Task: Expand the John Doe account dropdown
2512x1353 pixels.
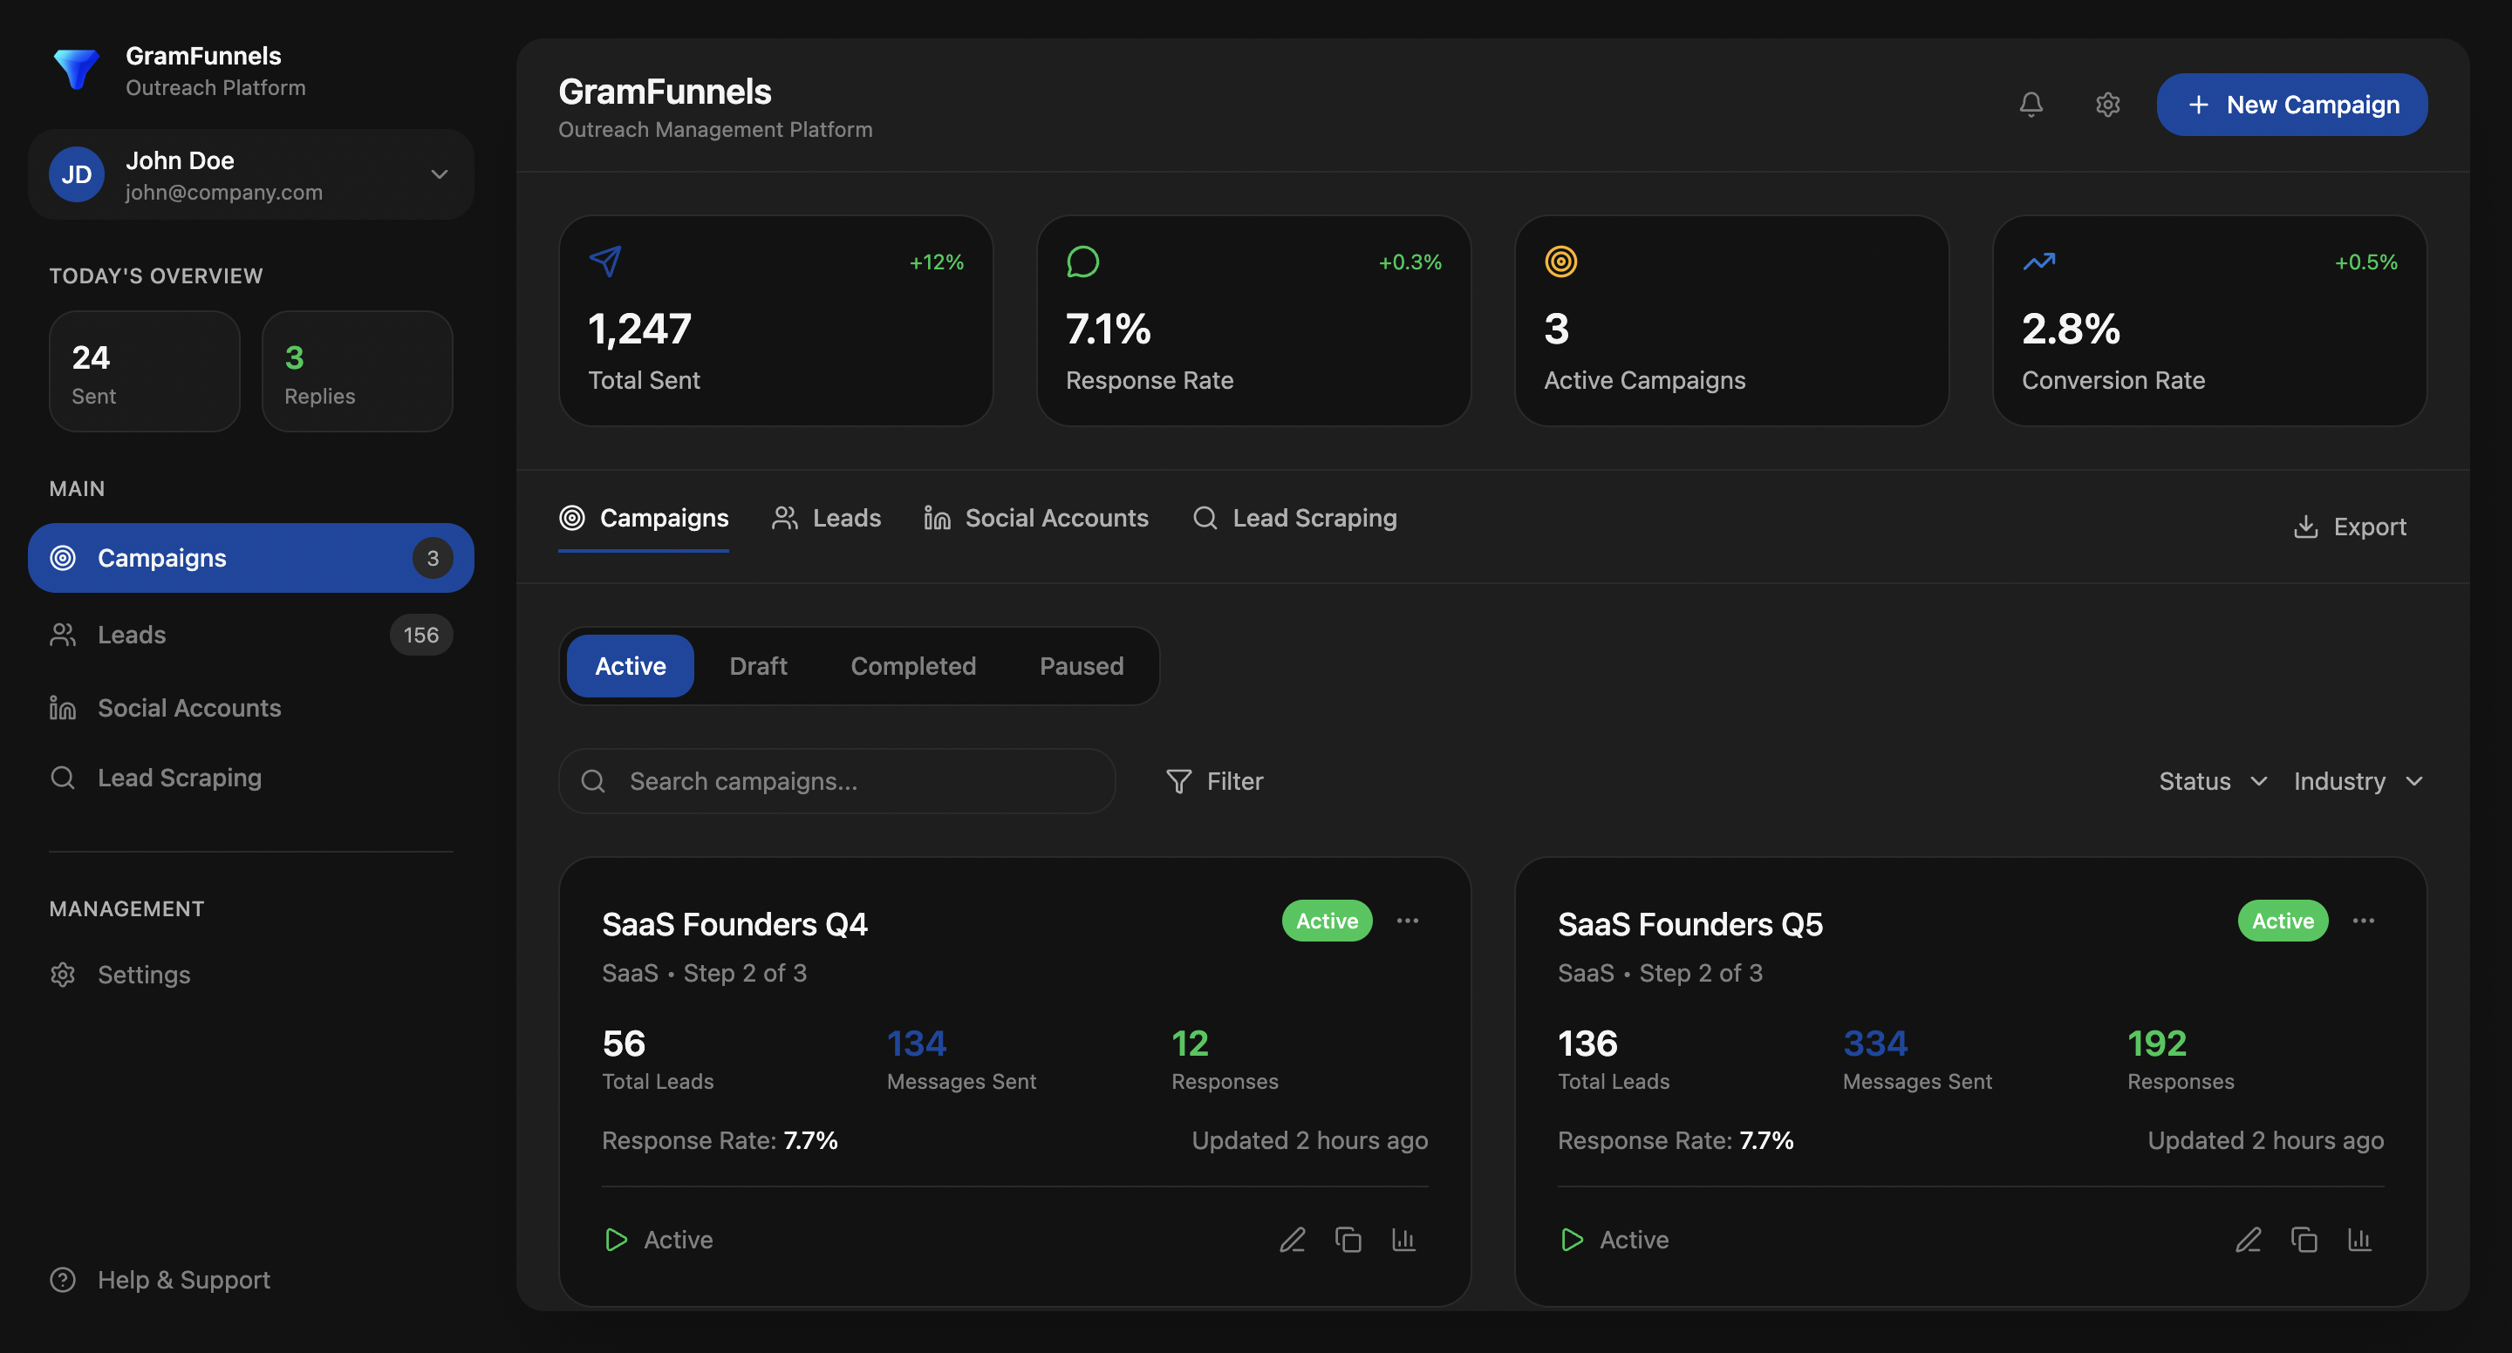Action: [439, 174]
